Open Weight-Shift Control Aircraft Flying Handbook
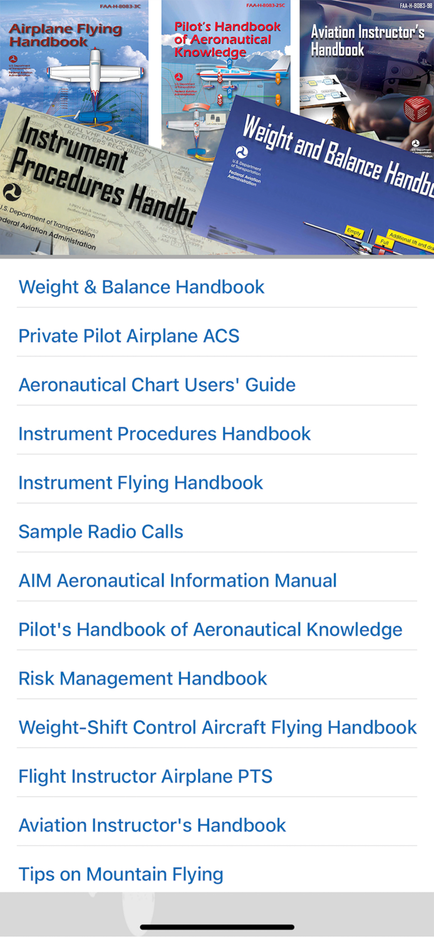 pyautogui.click(x=218, y=727)
